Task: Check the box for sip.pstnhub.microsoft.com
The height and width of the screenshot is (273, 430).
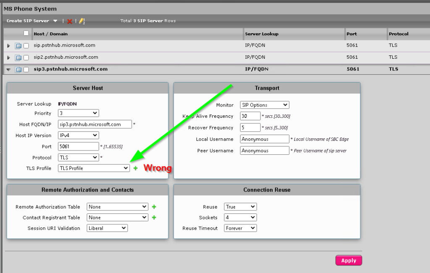Action: (26, 46)
